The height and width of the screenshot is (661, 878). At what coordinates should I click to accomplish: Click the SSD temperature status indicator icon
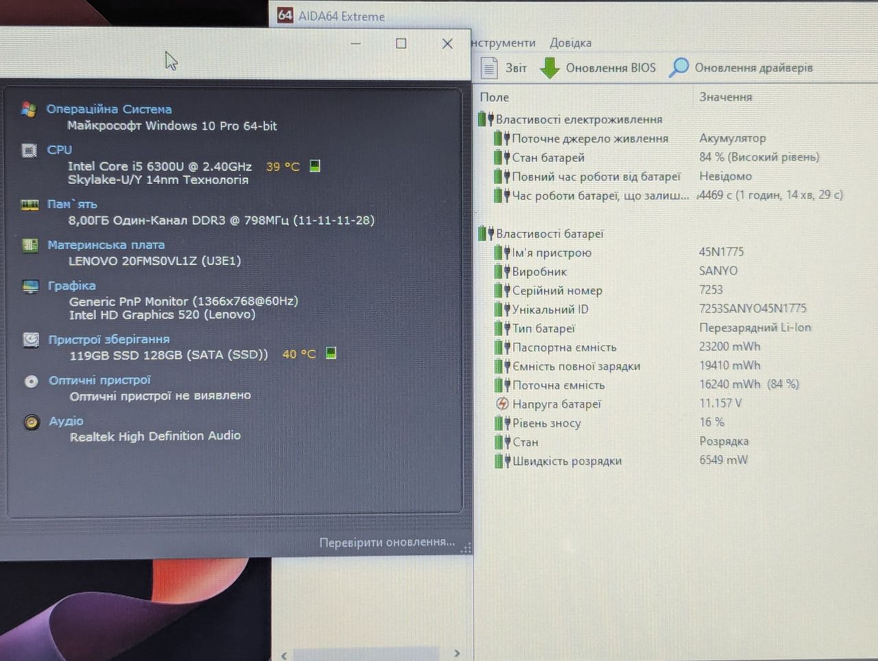pos(331,353)
